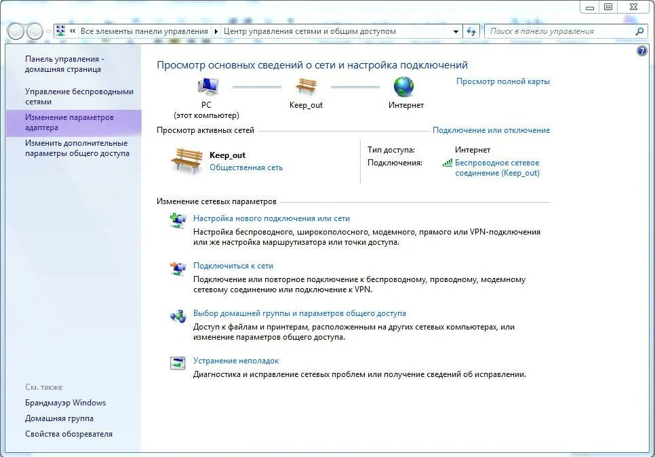
Task: Click the connect to network icon
Action: (178, 268)
